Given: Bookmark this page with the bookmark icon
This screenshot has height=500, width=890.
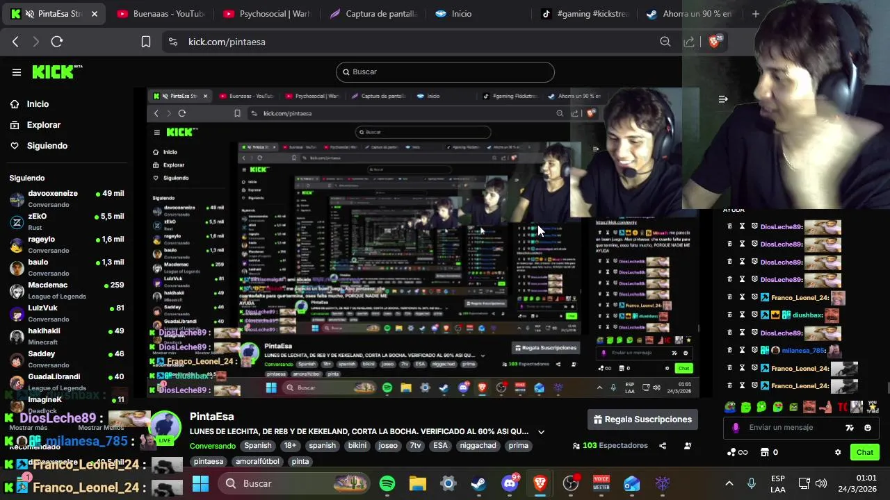Looking at the screenshot, I should 146,42.
